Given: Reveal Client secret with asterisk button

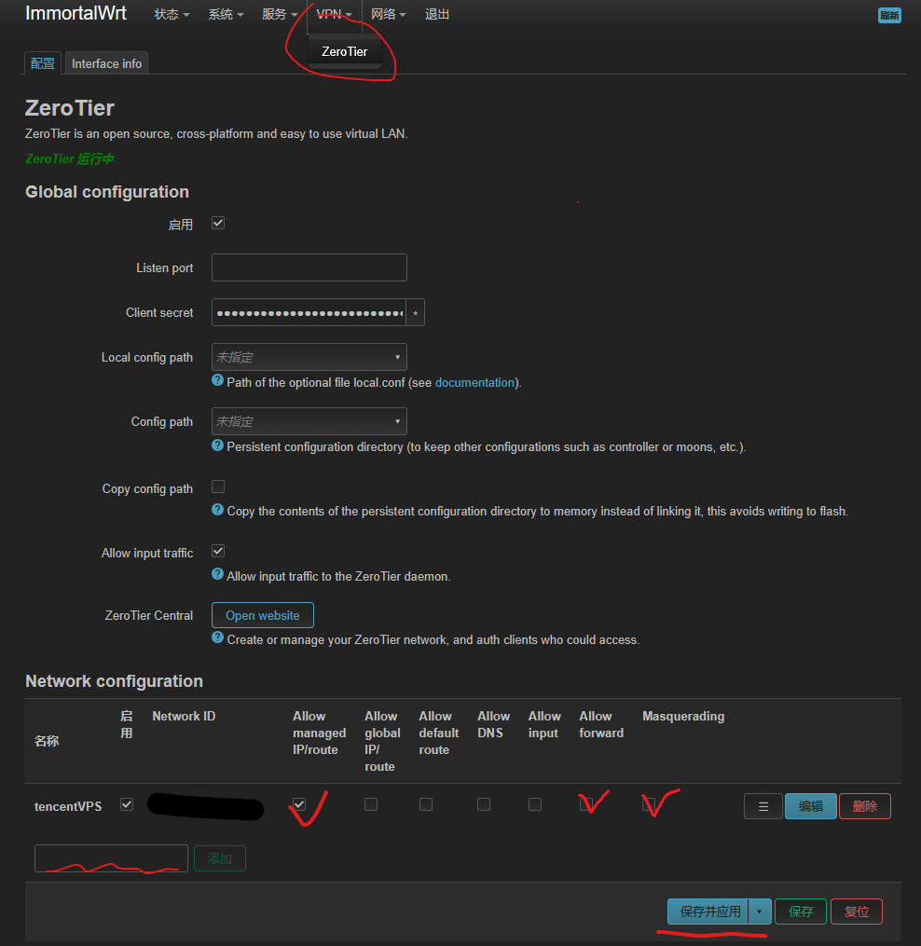Looking at the screenshot, I should tap(415, 312).
